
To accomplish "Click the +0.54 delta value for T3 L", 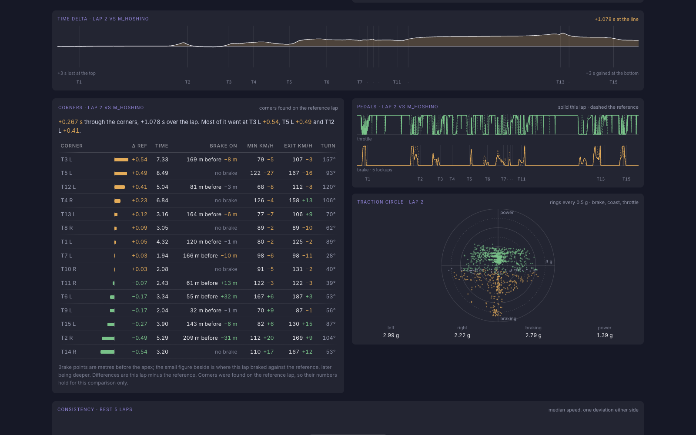I will 140,160.
